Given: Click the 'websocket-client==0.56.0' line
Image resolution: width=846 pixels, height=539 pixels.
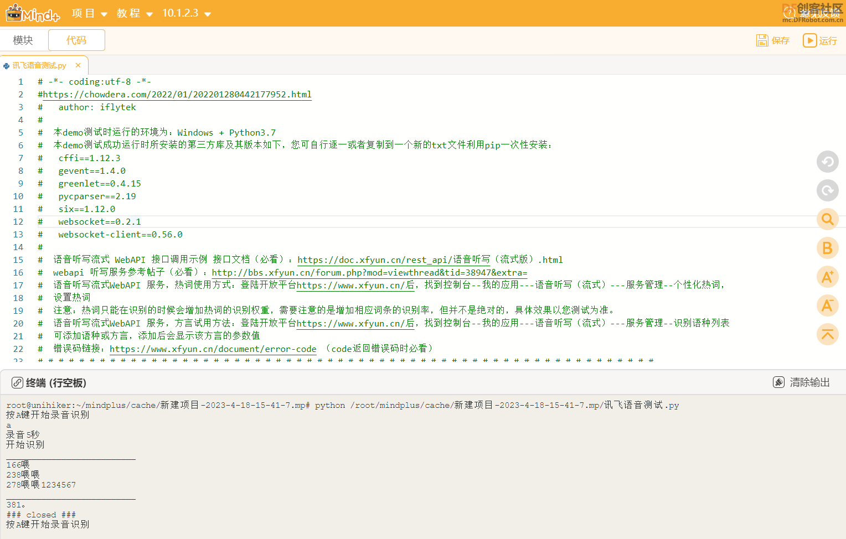Looking at the screenshot, I should (x=120, y=235).
